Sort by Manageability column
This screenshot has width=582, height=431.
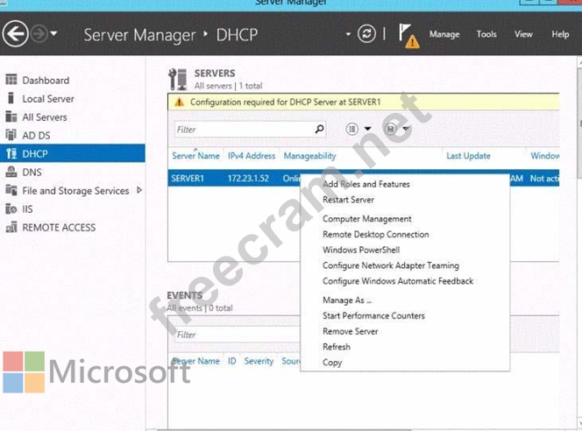(x=309, y=156)
